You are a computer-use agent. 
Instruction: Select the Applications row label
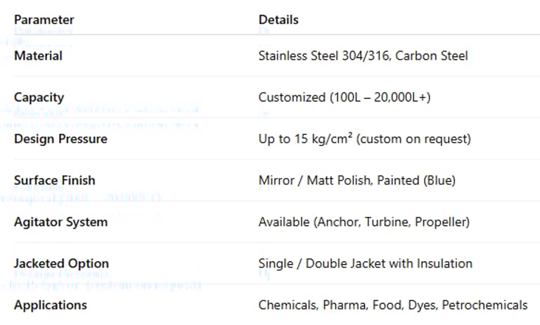(51, 305)
